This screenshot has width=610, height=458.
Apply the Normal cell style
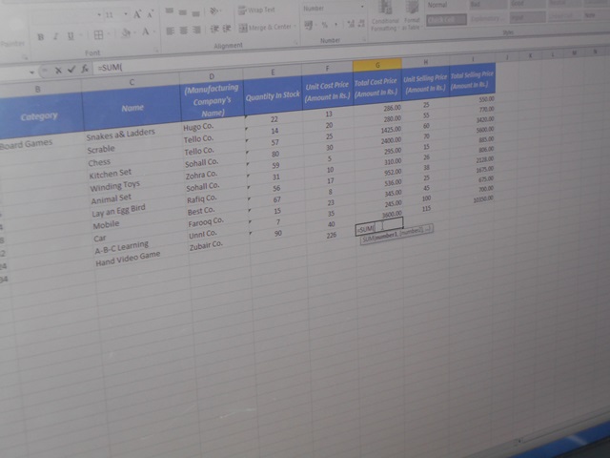pos(439,6)
